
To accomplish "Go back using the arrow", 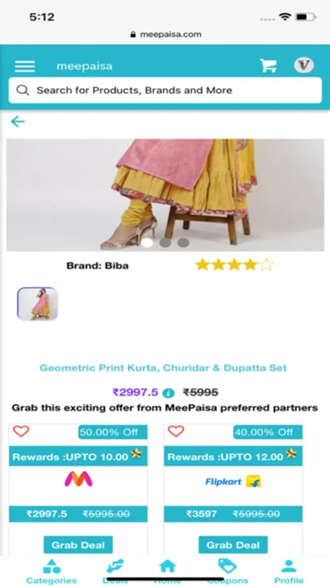I will coord(18,122).
